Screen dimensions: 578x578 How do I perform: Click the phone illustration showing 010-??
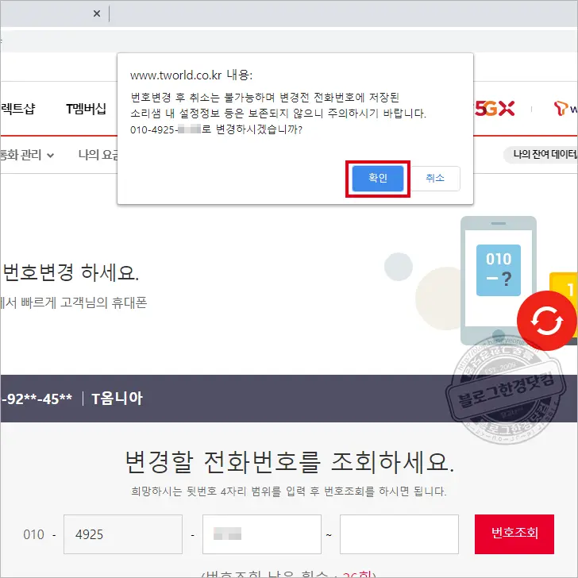(x=499, y=280)
